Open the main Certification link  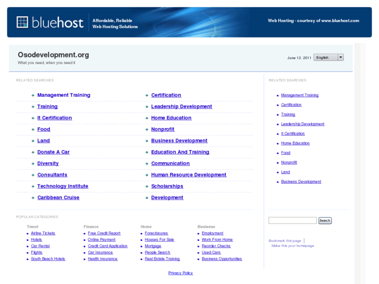tap(166, 95)
